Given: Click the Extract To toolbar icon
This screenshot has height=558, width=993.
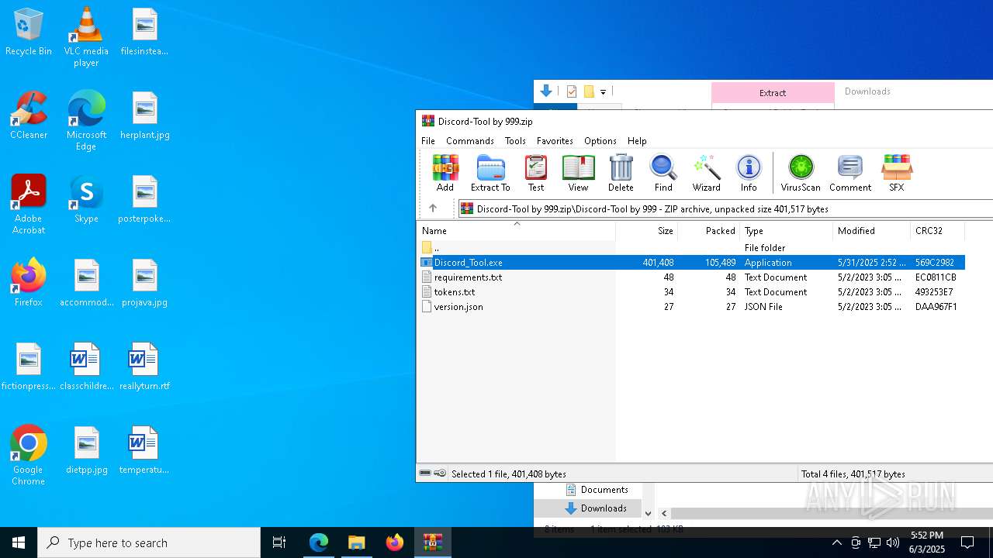Looking at the screenshot, I should (x=490, y=173).
